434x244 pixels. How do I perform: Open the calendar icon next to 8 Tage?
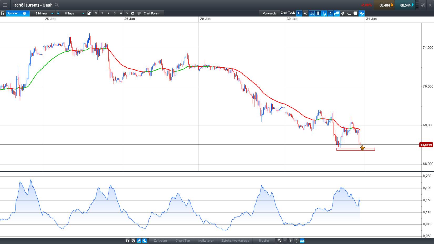(x=89, y=13)
